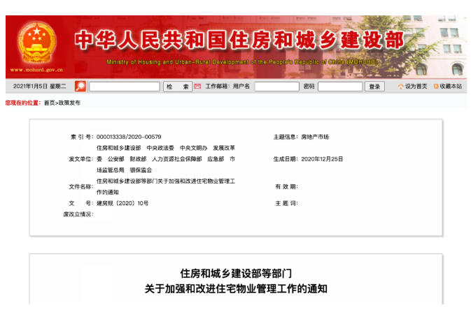Image resolution: width=471 pixels, height=326 pixels.
Task: Focus the site search text field
Action: (125, 87)
